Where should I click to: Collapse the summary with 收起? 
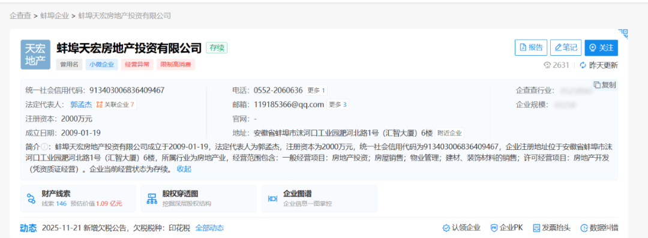[184, 169]
